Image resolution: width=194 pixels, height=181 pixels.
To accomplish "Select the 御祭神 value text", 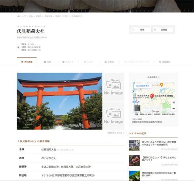I will (66, 167).
